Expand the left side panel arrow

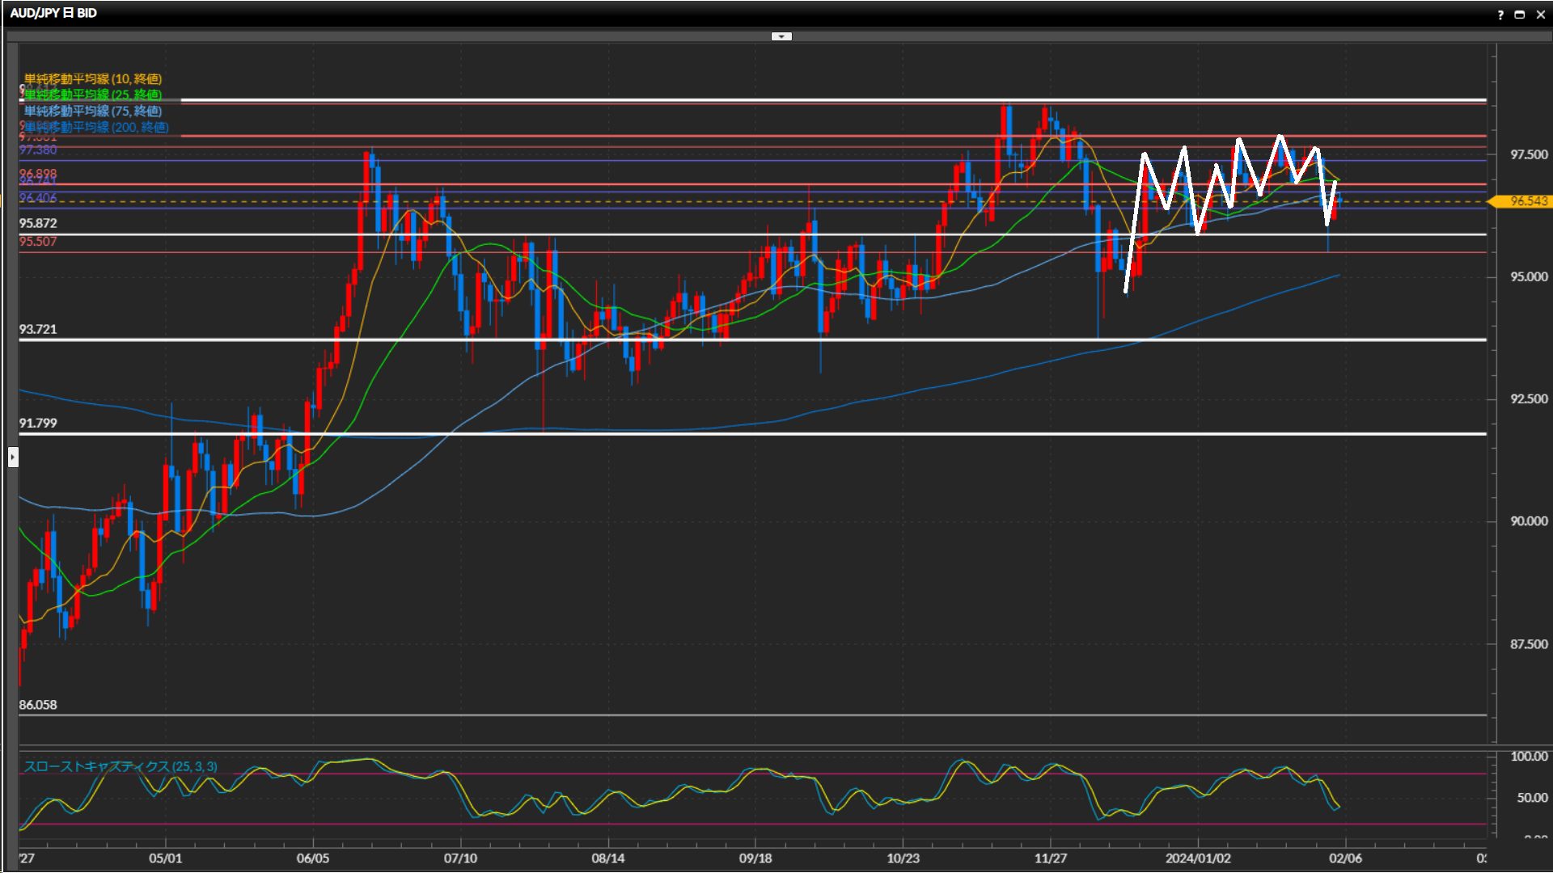13,458
